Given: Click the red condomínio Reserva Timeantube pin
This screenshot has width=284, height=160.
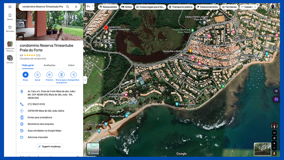Looking at the screenshot, I should click(106, 28).
